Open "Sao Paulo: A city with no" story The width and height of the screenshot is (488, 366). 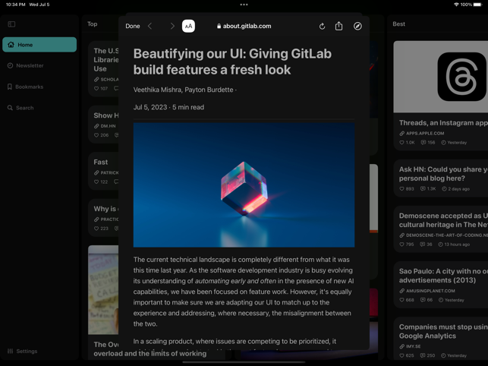pyautogui.click(x=443, y=276)
